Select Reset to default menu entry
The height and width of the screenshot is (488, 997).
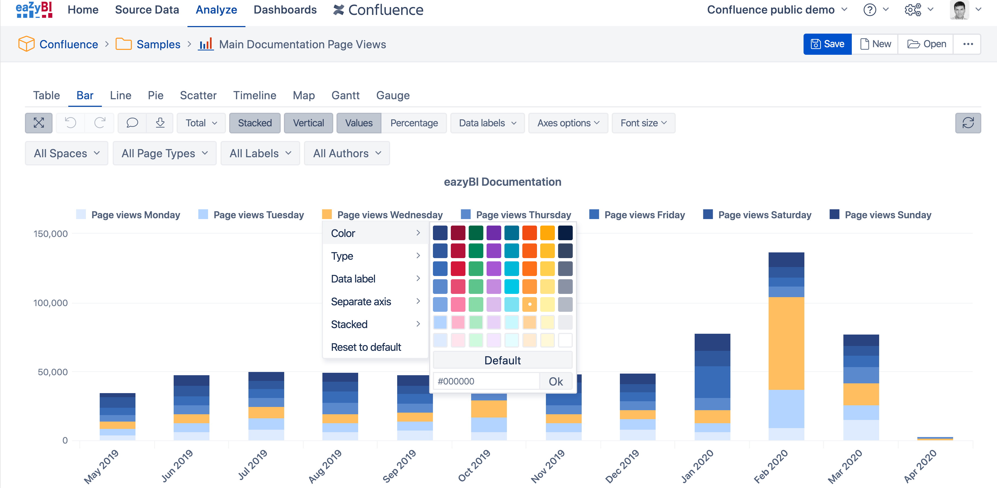(x=366, y=347)
